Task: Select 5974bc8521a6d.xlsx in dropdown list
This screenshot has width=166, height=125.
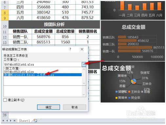Action: (19, 72)
